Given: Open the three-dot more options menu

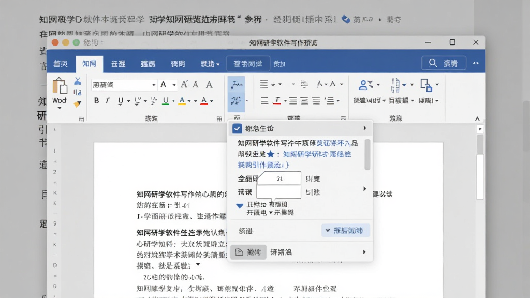Looking at the screenshot, I should coord(476,63).
